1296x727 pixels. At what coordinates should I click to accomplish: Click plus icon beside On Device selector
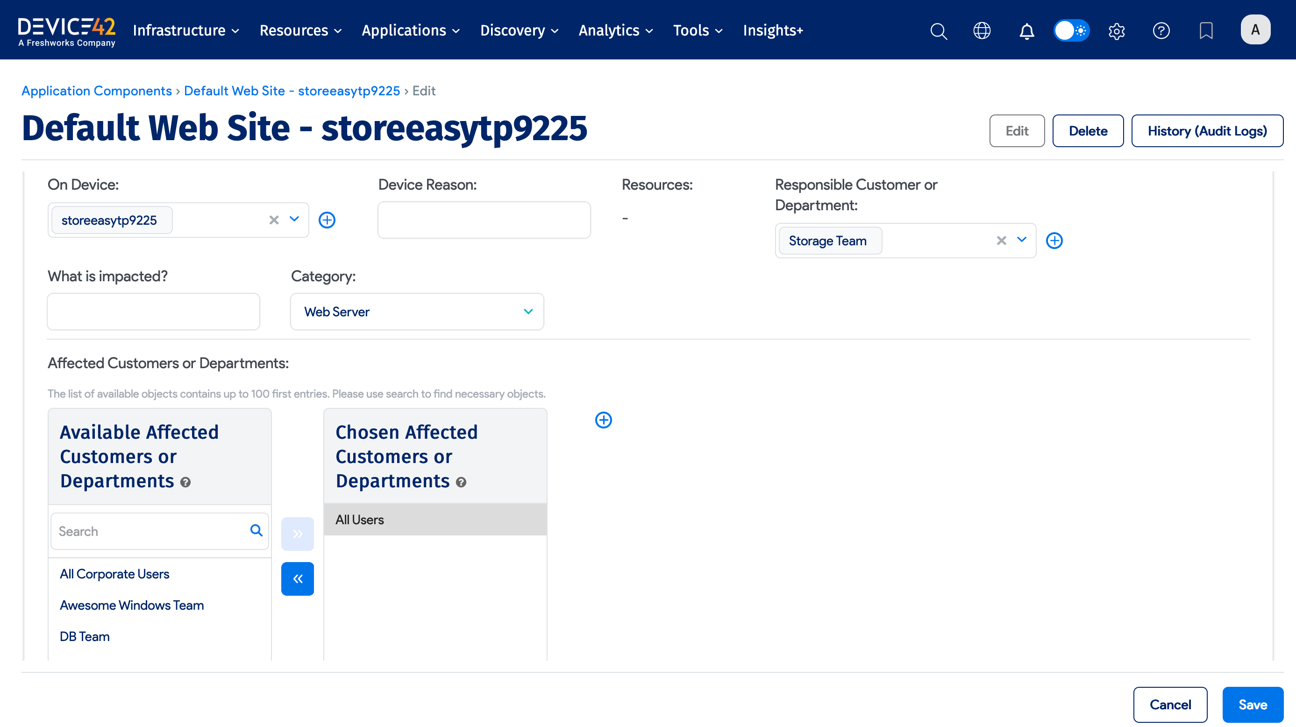tap(327, 220)
